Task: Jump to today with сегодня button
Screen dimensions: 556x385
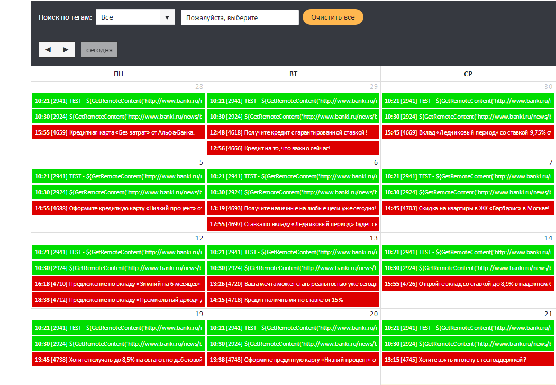Action: point(99,50)
